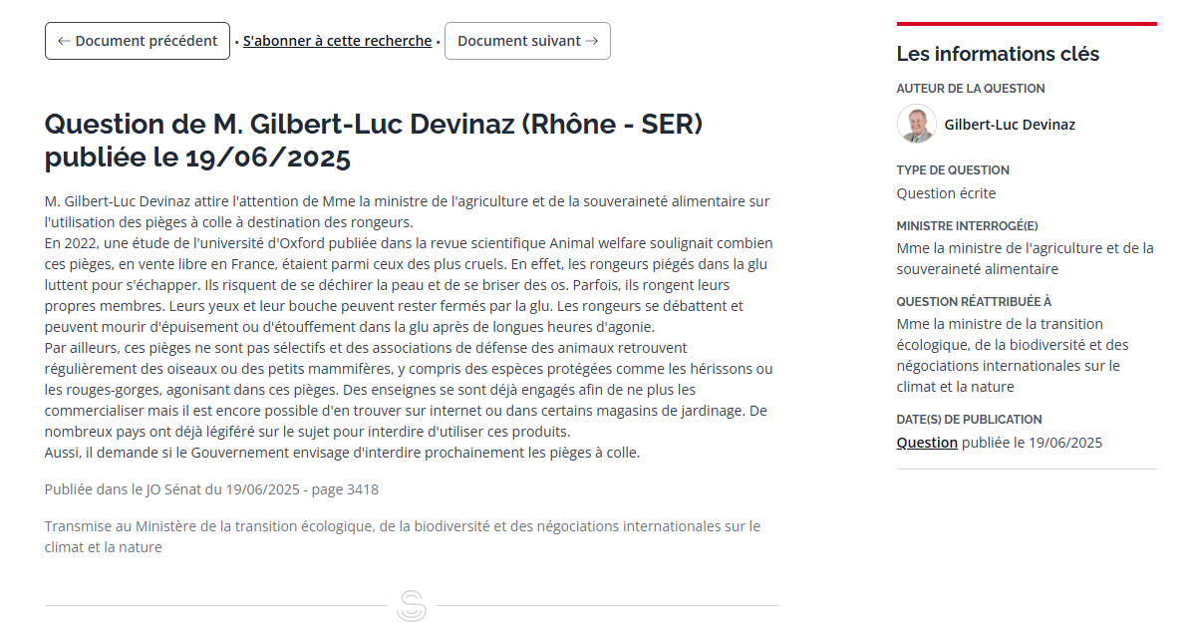
Task: Click the right arrow icon on Document suivant
Action: coord(592,41)
